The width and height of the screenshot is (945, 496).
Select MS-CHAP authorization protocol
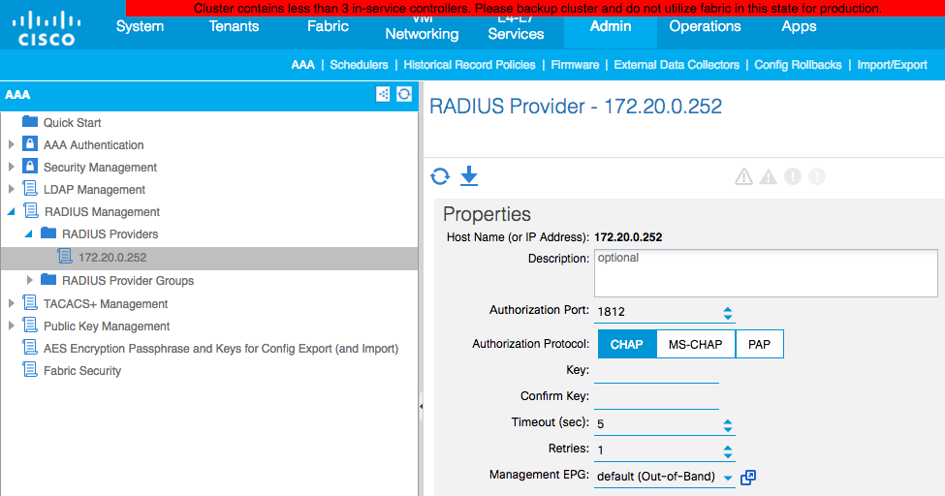tap(696, 344)
